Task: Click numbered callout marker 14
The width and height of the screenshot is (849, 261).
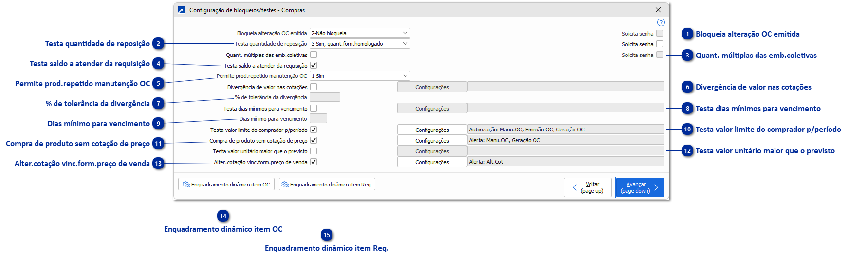Action: 223,216
